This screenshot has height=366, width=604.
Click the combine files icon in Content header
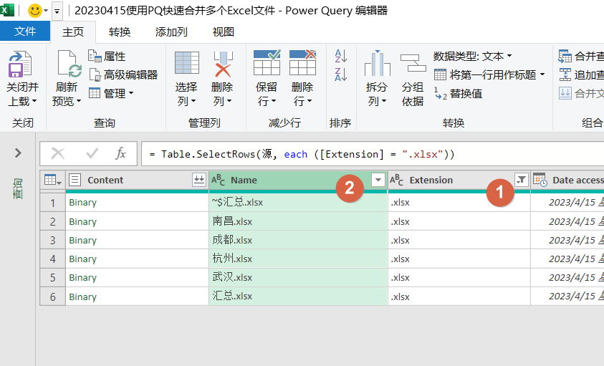point(198,180)
